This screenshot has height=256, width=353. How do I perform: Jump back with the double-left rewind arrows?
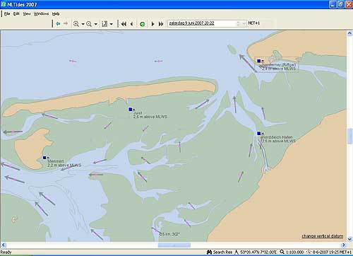(x=124, y=24)
